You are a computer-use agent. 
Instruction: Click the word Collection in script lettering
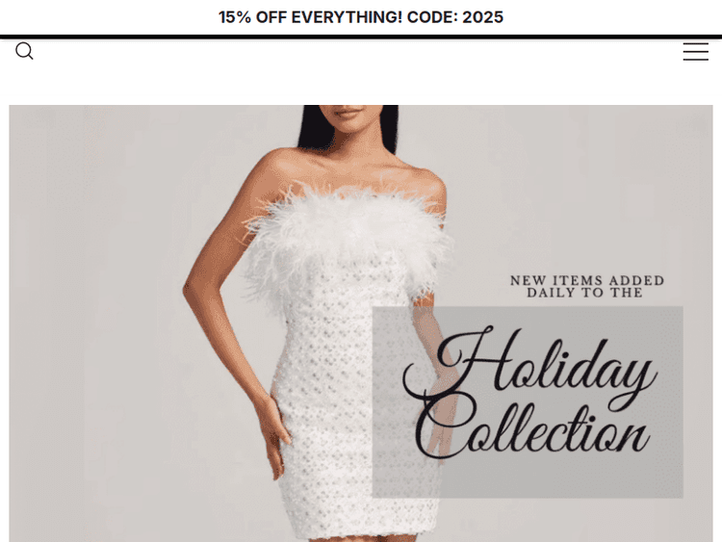(x=531, y=430)
